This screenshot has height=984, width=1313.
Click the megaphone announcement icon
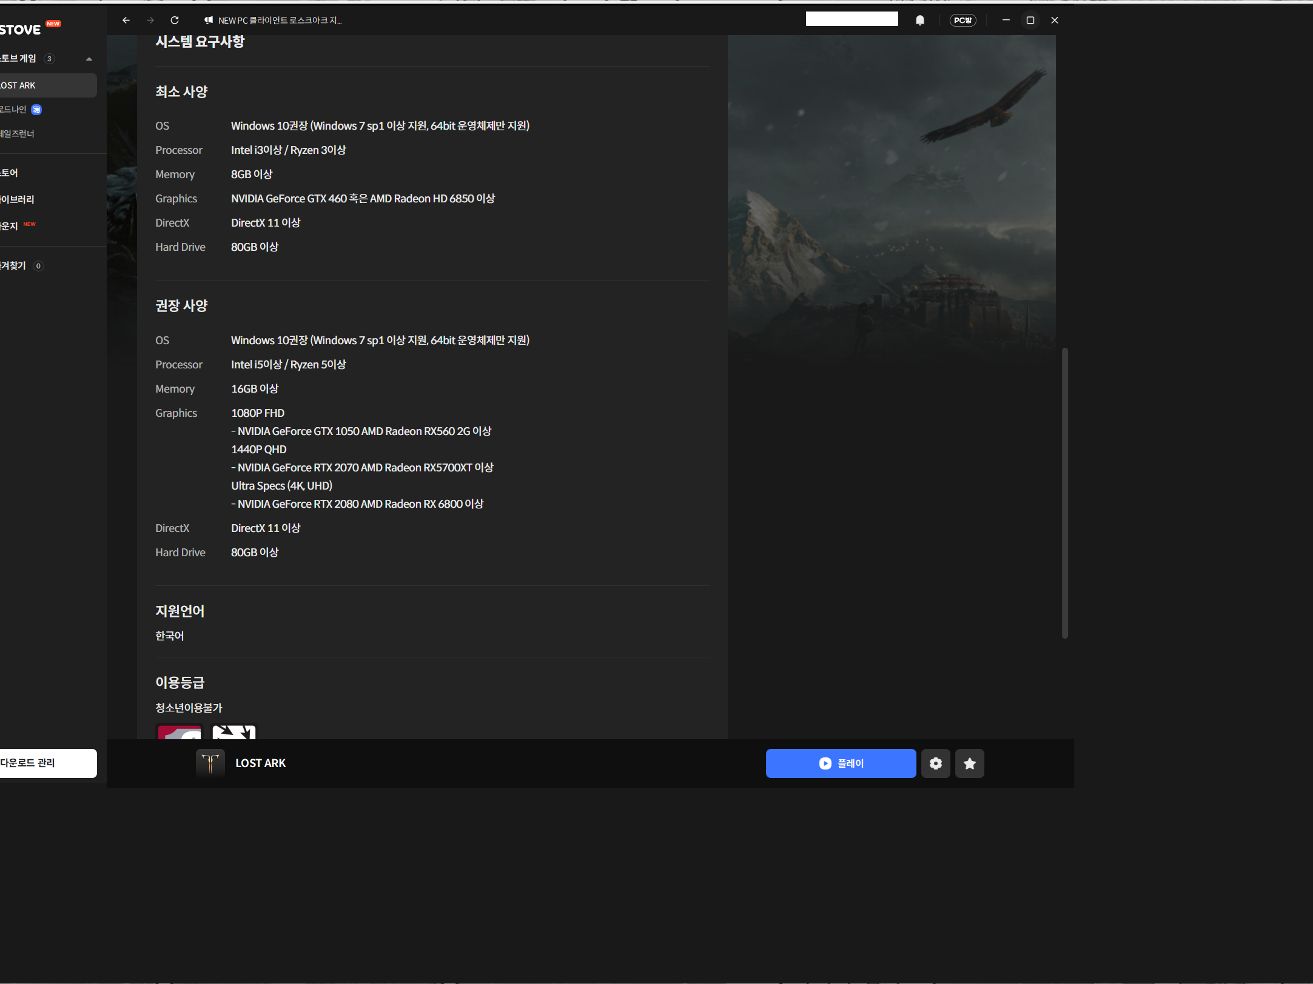click(x=209, y=20)
